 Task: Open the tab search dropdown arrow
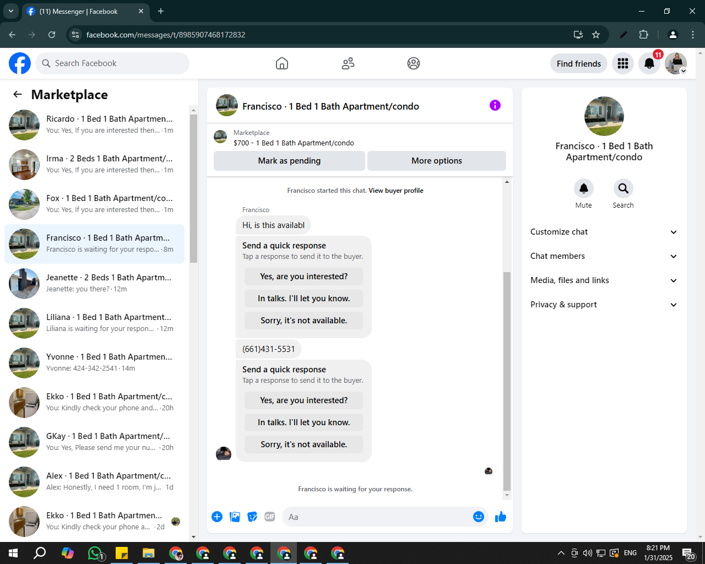click(11, 11)
